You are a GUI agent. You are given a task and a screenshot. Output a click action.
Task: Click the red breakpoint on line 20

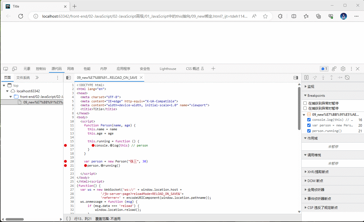point(65,161)
